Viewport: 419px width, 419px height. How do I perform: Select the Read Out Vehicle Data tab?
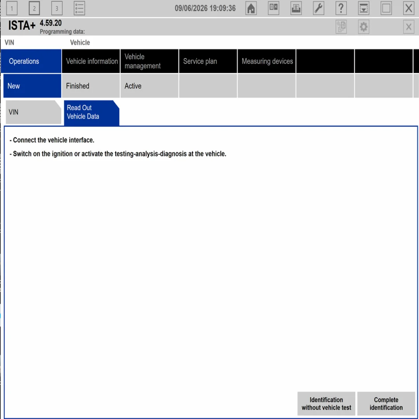(x=92, y=113)
